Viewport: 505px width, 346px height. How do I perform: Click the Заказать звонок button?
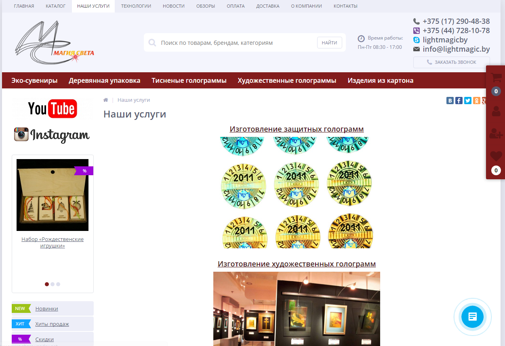(x=452, y=62)
